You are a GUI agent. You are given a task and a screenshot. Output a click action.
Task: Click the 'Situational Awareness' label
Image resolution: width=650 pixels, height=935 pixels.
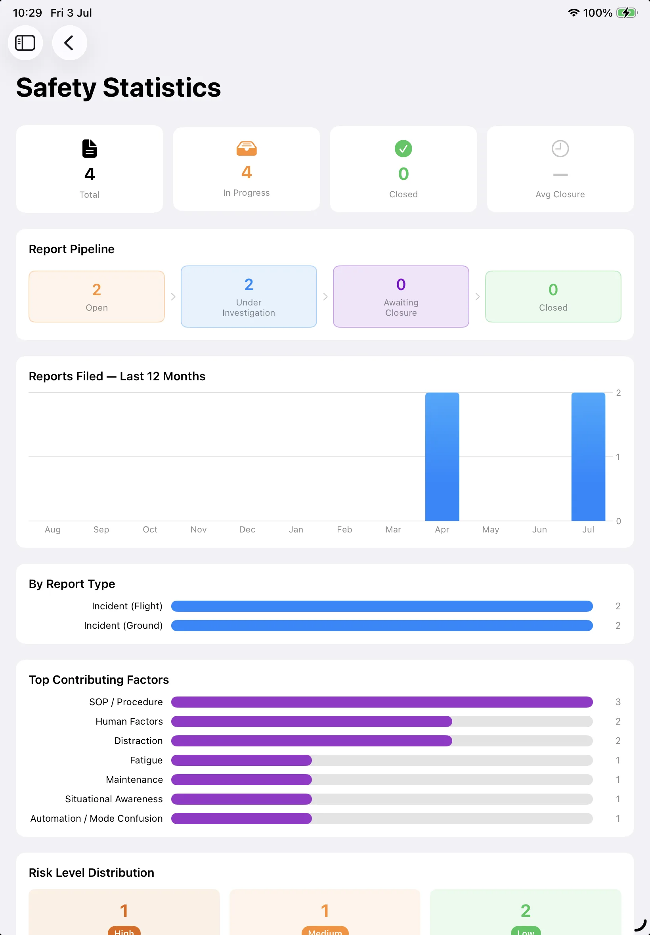(x=114, y=799)
